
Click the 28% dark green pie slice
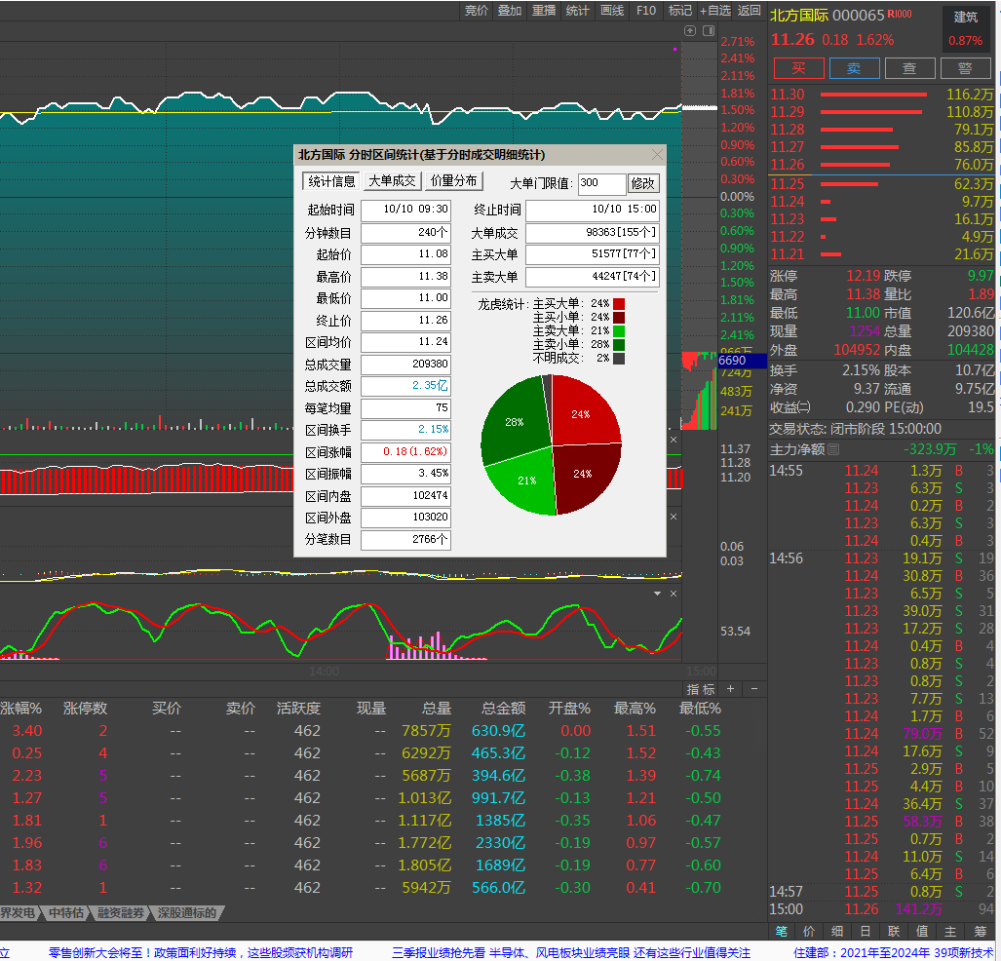point(514,420)
